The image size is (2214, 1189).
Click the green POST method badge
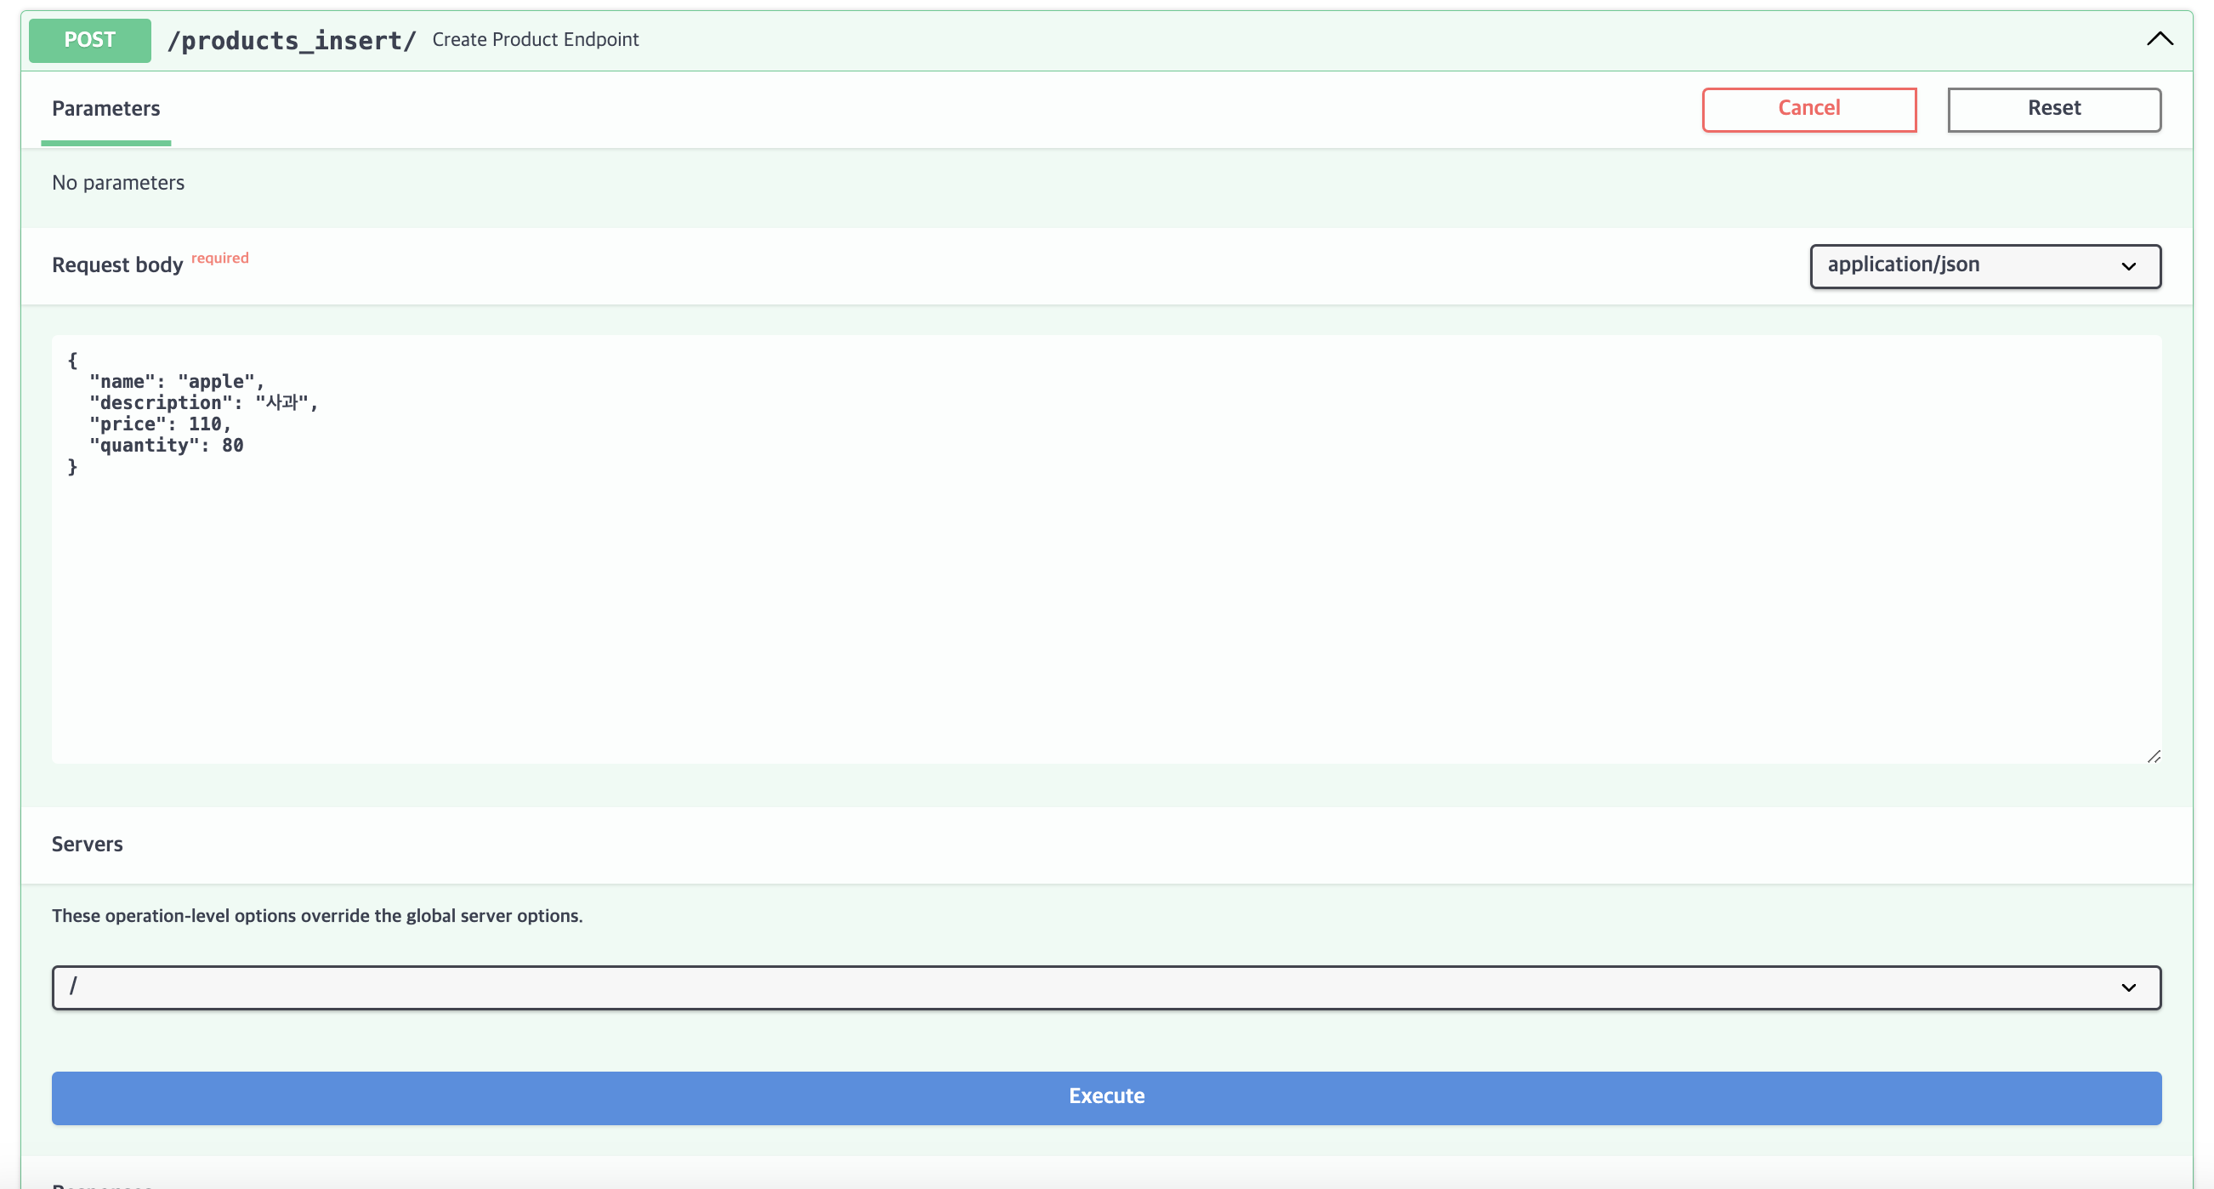[x=89, y=41]
